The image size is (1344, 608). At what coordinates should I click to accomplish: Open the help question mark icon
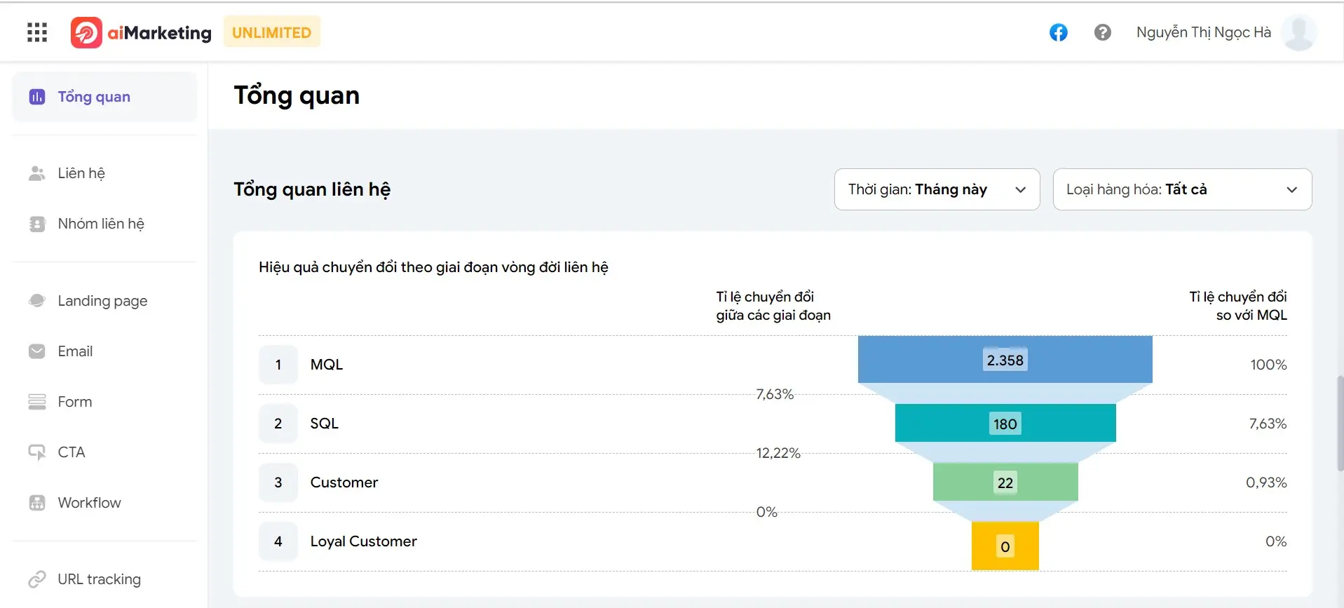click(x=1102, y=32)
